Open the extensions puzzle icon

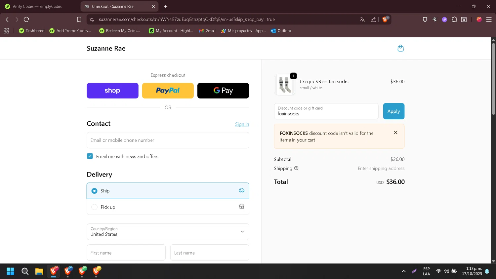(x=454, y=20)
